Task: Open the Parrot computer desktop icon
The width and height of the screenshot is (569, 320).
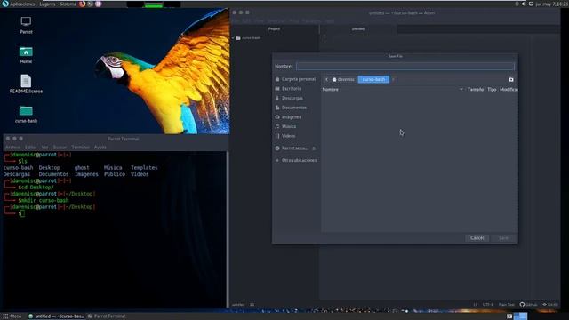Action: click(26, 25)
